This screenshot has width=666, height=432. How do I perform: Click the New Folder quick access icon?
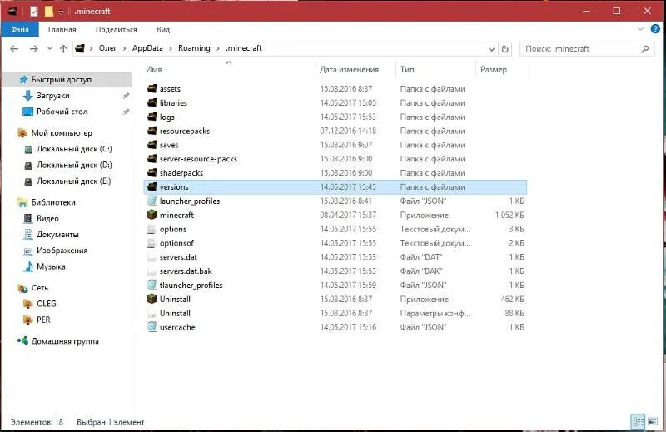click(x=49, y=12)
